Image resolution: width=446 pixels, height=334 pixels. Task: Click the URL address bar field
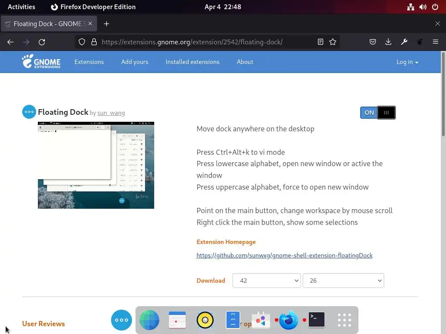[x=207, y=42]
